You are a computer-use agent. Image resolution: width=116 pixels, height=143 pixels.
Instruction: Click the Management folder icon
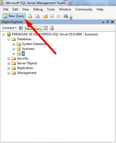click(x=14, y=73)
